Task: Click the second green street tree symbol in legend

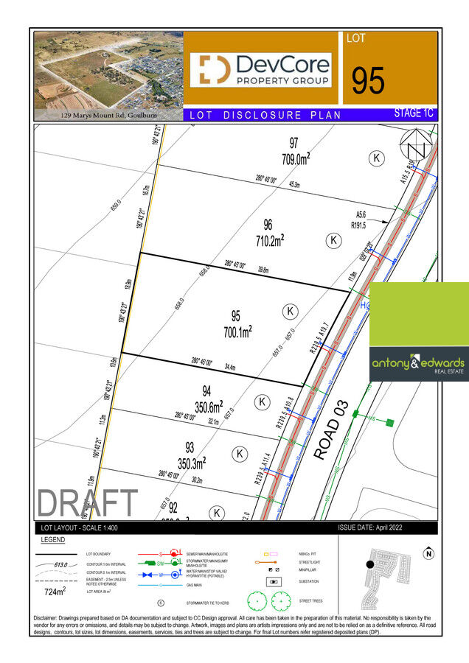Action: (281, 601)
